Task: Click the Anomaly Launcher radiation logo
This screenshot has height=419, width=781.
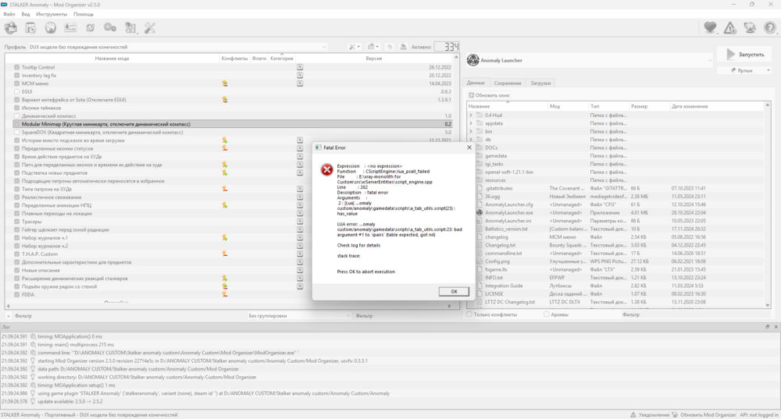Action: (x=473, y=60)
